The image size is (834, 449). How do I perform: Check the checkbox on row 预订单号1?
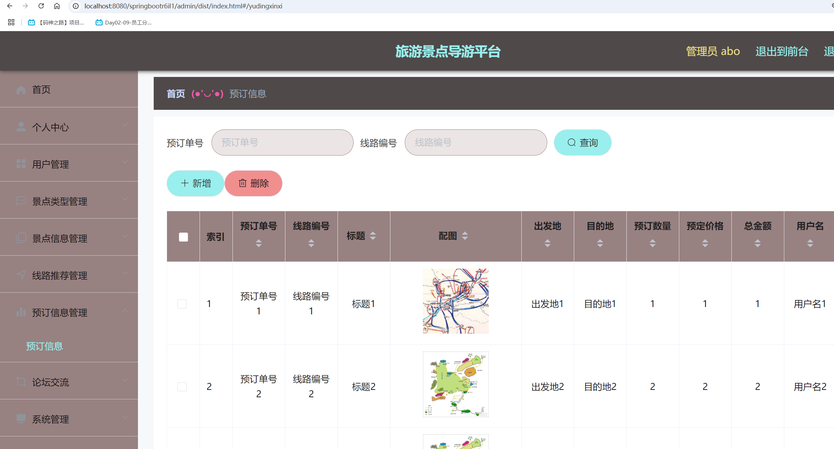[x=182, y=304]
